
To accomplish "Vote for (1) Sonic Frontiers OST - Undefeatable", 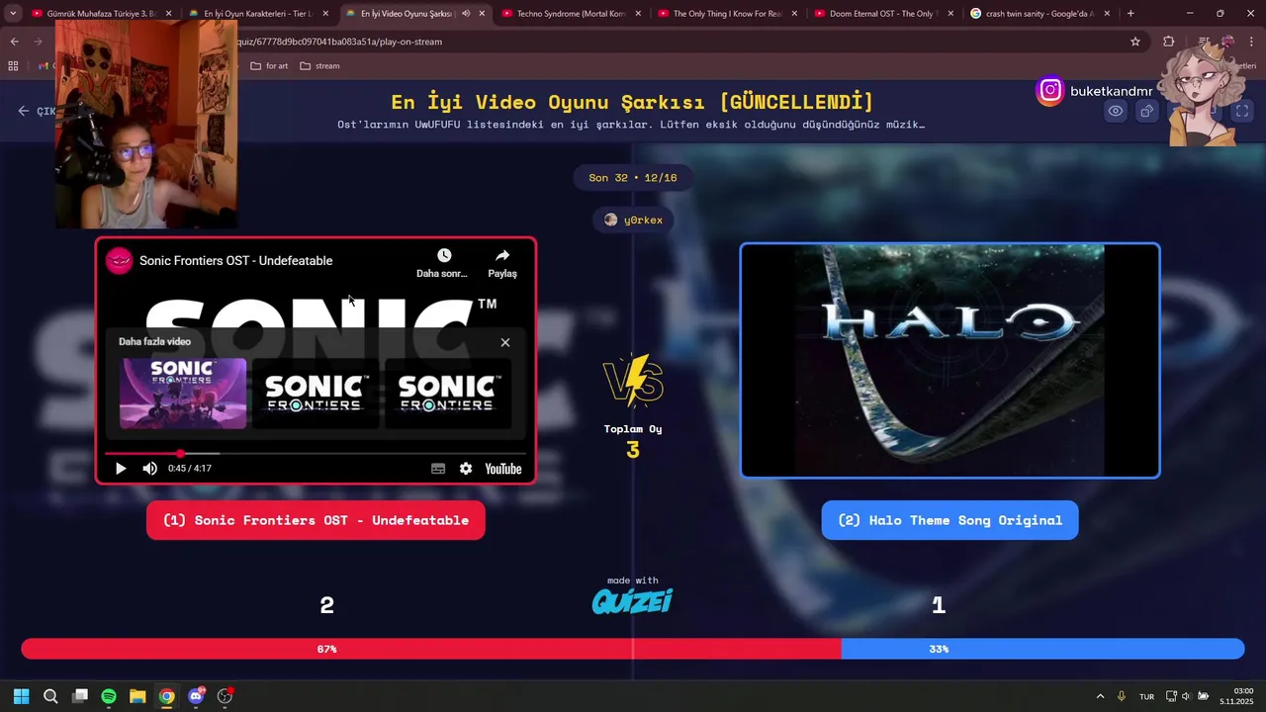I will (316, 520).
